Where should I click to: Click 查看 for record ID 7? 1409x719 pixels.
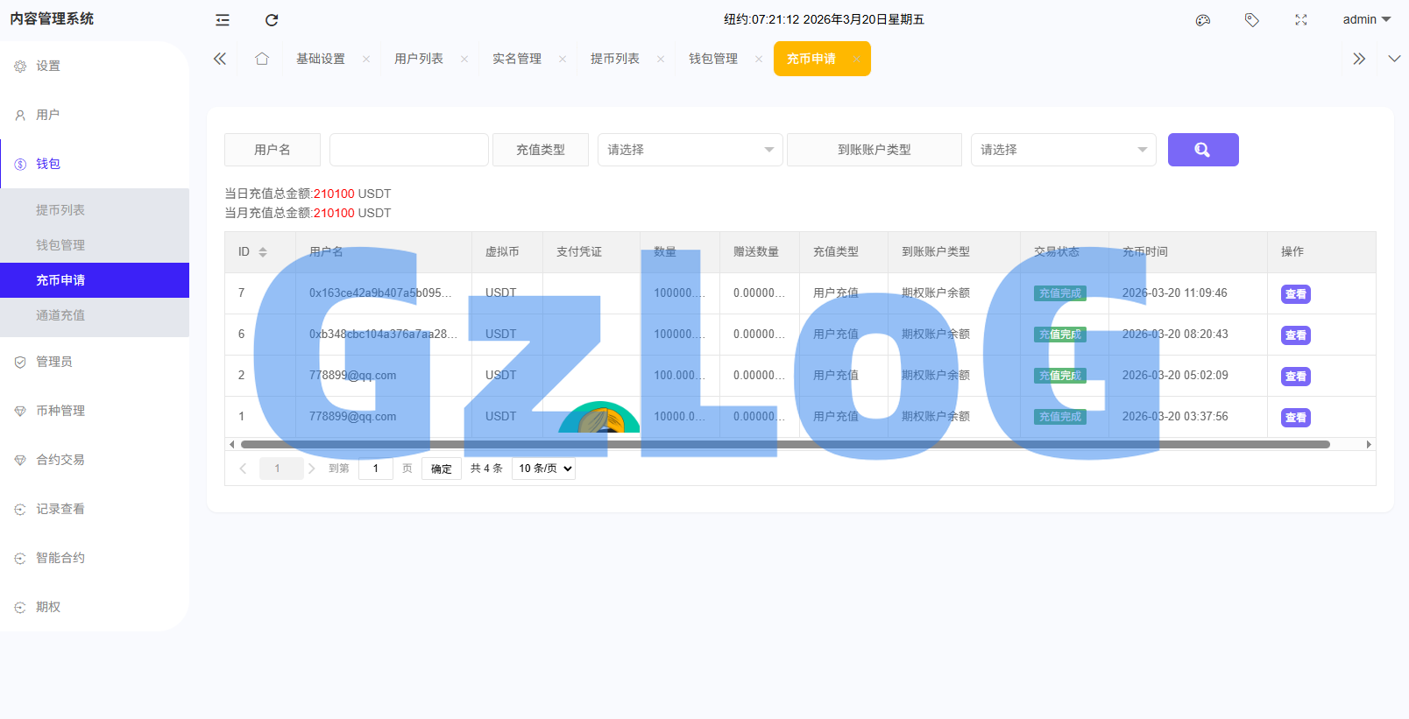(x=1295, y=294)
